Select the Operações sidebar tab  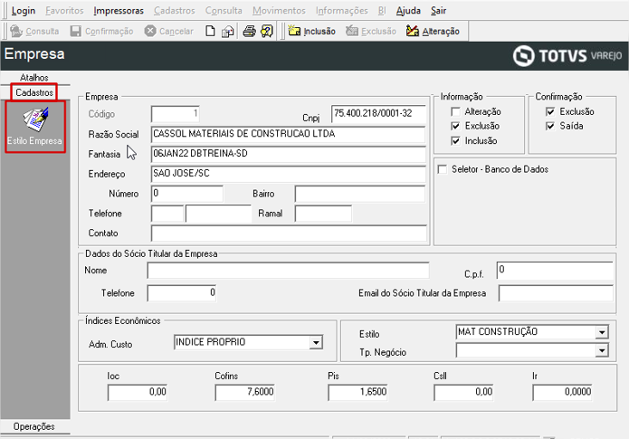pyautogui.click(x=34, y=426)
